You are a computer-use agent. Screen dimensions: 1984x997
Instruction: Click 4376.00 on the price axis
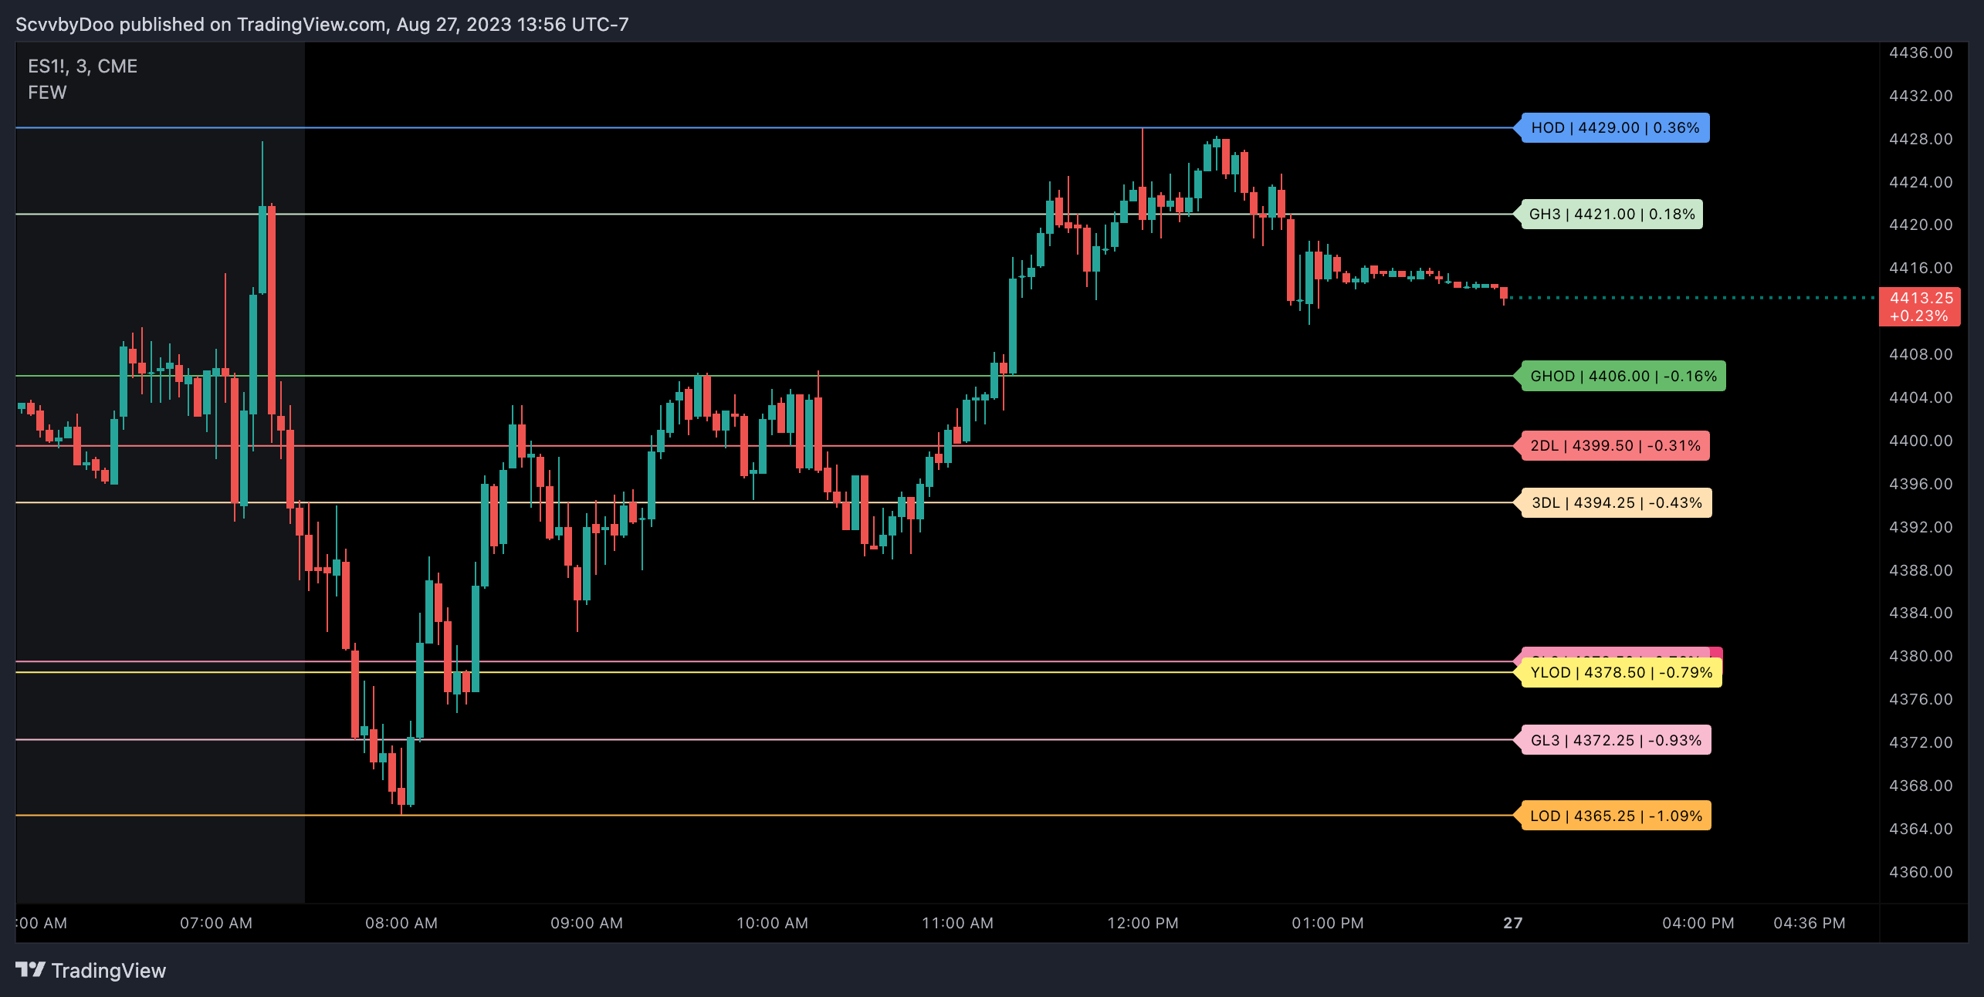coord(1921,700)
